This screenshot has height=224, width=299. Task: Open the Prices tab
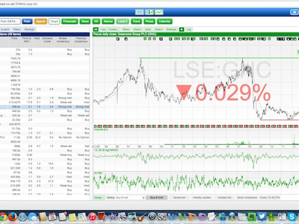149,21
